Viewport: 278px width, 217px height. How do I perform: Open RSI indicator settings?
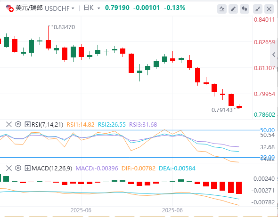[x=18, y=124]
